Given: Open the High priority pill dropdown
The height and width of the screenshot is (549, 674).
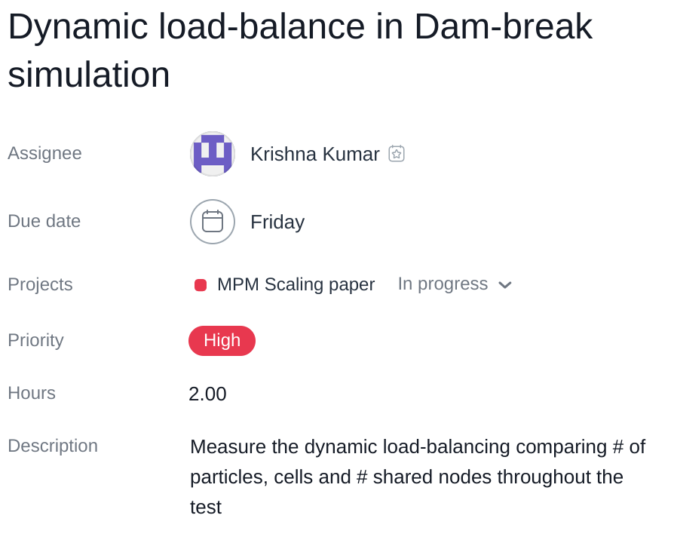Looking at the screenshot, I should click(x=222, y=341).
